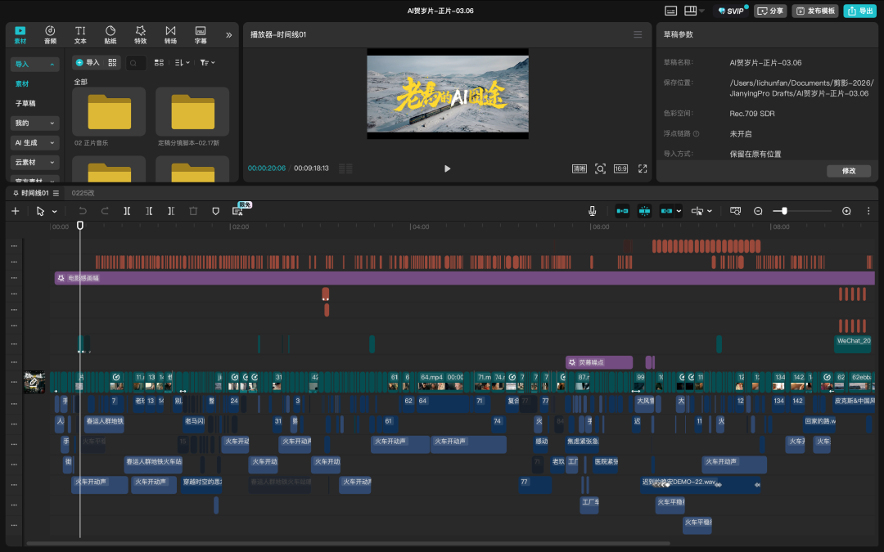Open the 音频 (Audio) panel
The image size is (884, 552).
click(50, 34)
